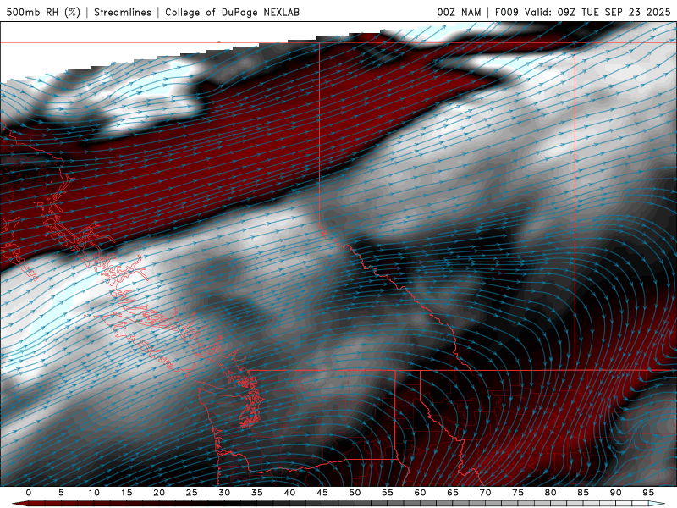Click the 35 label on the legend
This screenshot has height=508, width=677.
[x=257, y=493]
